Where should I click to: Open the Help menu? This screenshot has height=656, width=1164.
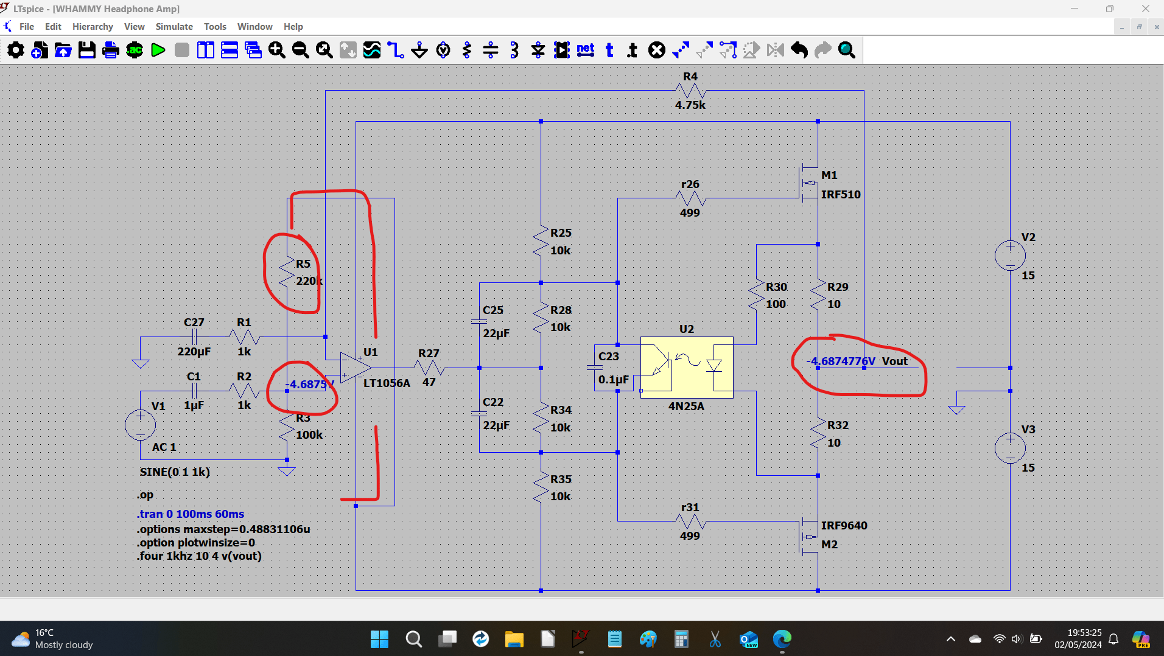tap(293, 27)
